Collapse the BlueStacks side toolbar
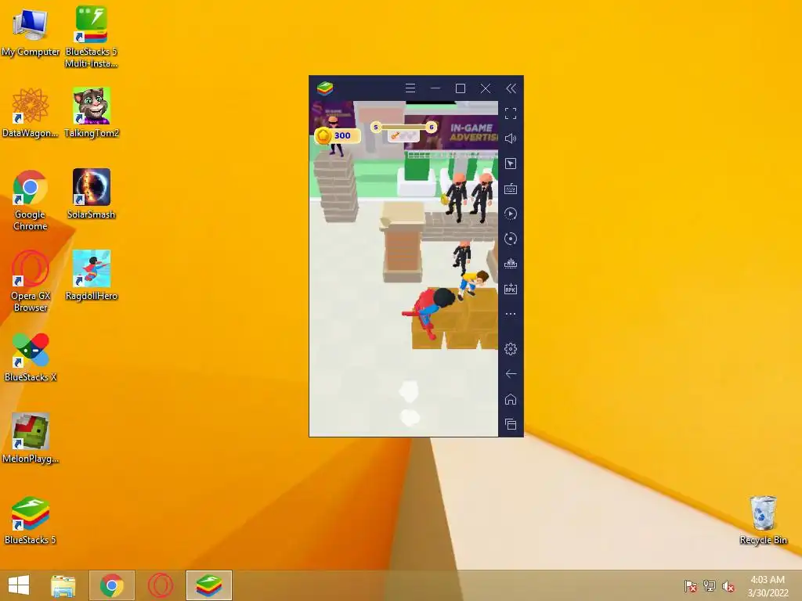The width and height of the screenshot is (802, 601). pos(511,88)
